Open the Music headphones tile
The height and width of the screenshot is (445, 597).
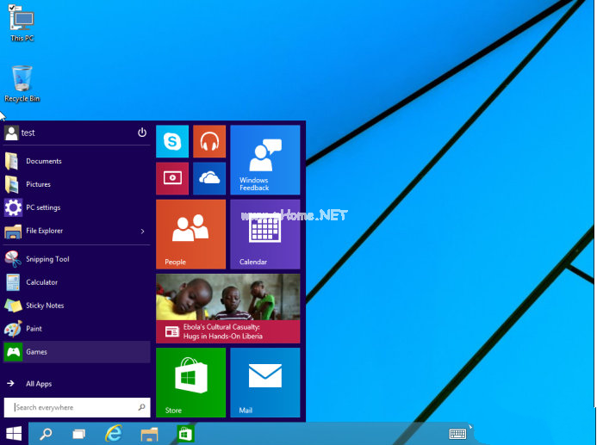[x=209, y=141]
